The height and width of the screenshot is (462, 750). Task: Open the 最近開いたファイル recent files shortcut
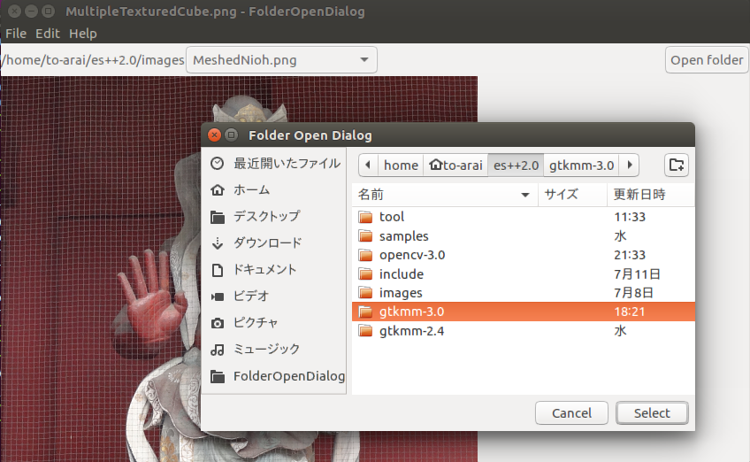274,163
